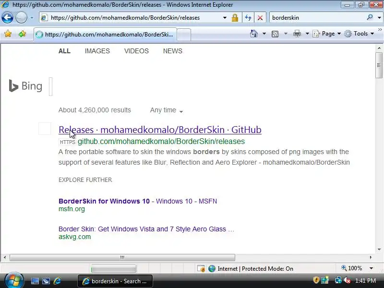Click the Forward navigation button

(21, 18)
